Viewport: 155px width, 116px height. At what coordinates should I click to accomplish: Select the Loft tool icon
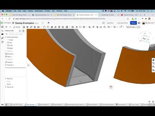35,27
